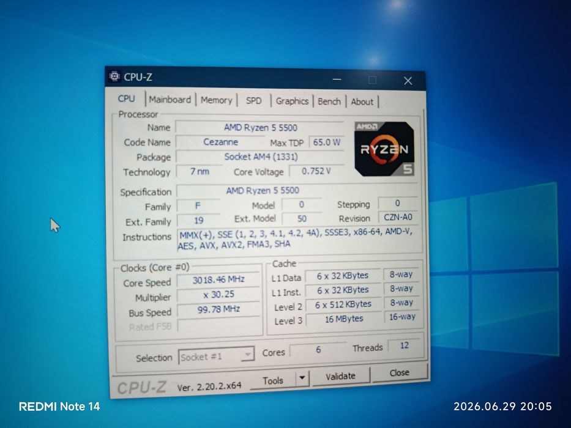Click the empty Rated FSB field

pyautogui.click(x=219, y=324)
